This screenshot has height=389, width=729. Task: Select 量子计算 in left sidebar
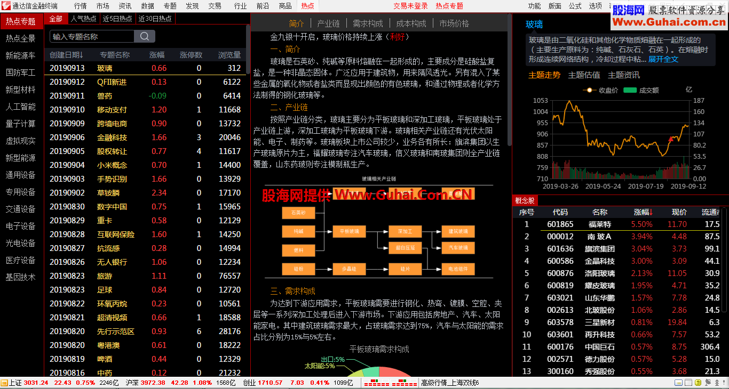[x=21, y=124]
